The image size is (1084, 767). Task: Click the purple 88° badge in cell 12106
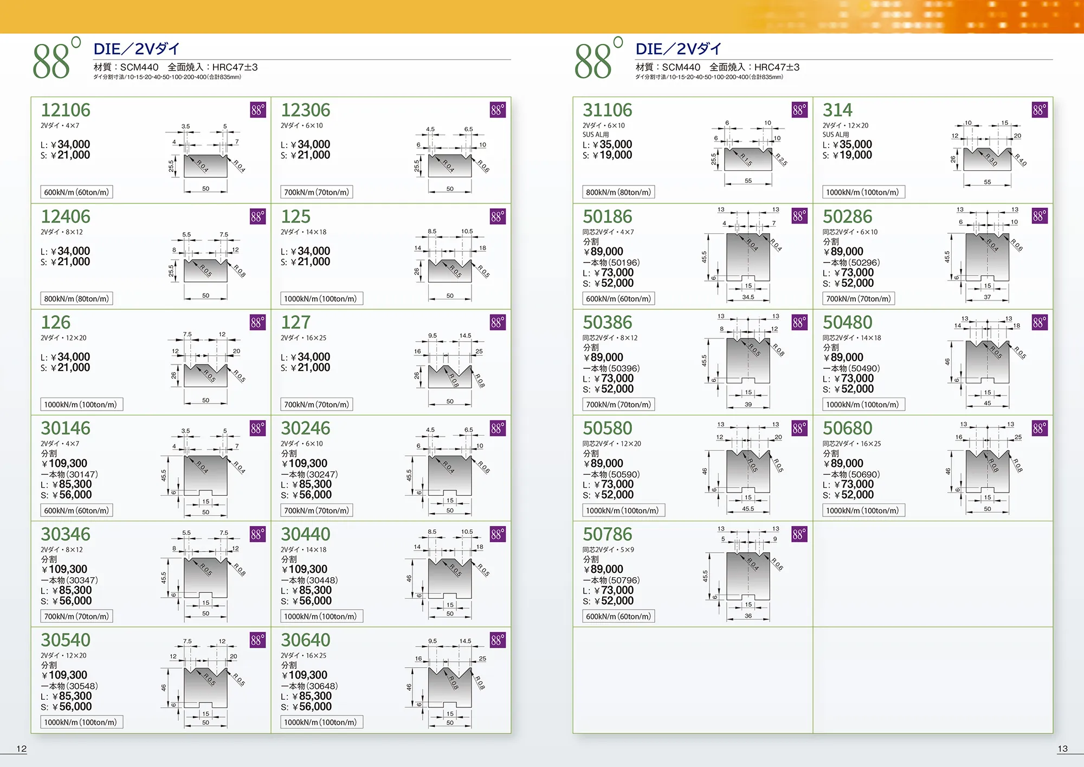point(257,110)
